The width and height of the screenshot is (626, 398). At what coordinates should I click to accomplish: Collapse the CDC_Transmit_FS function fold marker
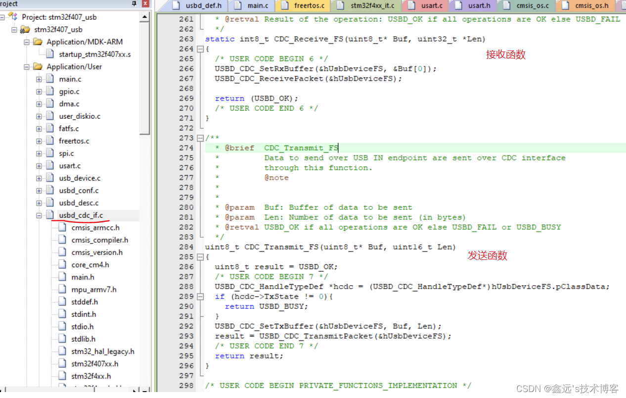[x=200, y=256]
